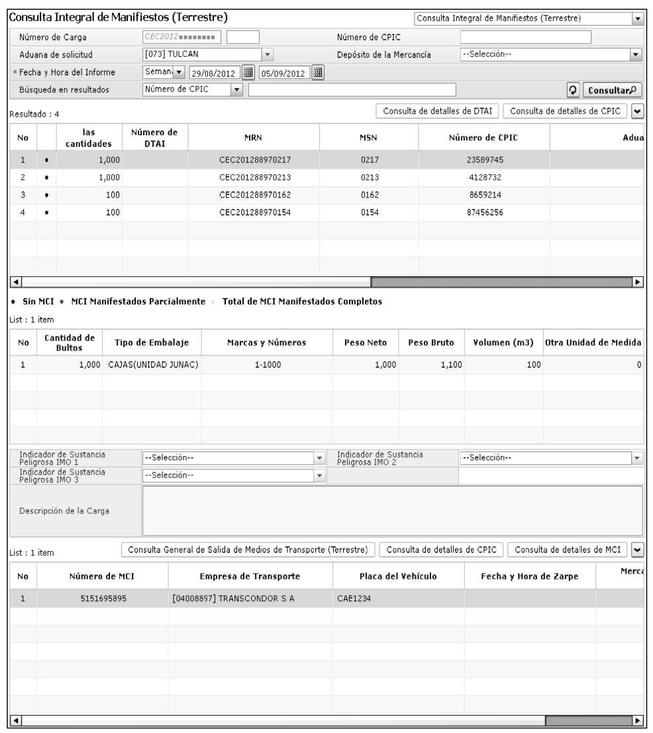Open upper Consulta de detalles de CPIC button
Screen dimensions: 653x733
[565, 111]
